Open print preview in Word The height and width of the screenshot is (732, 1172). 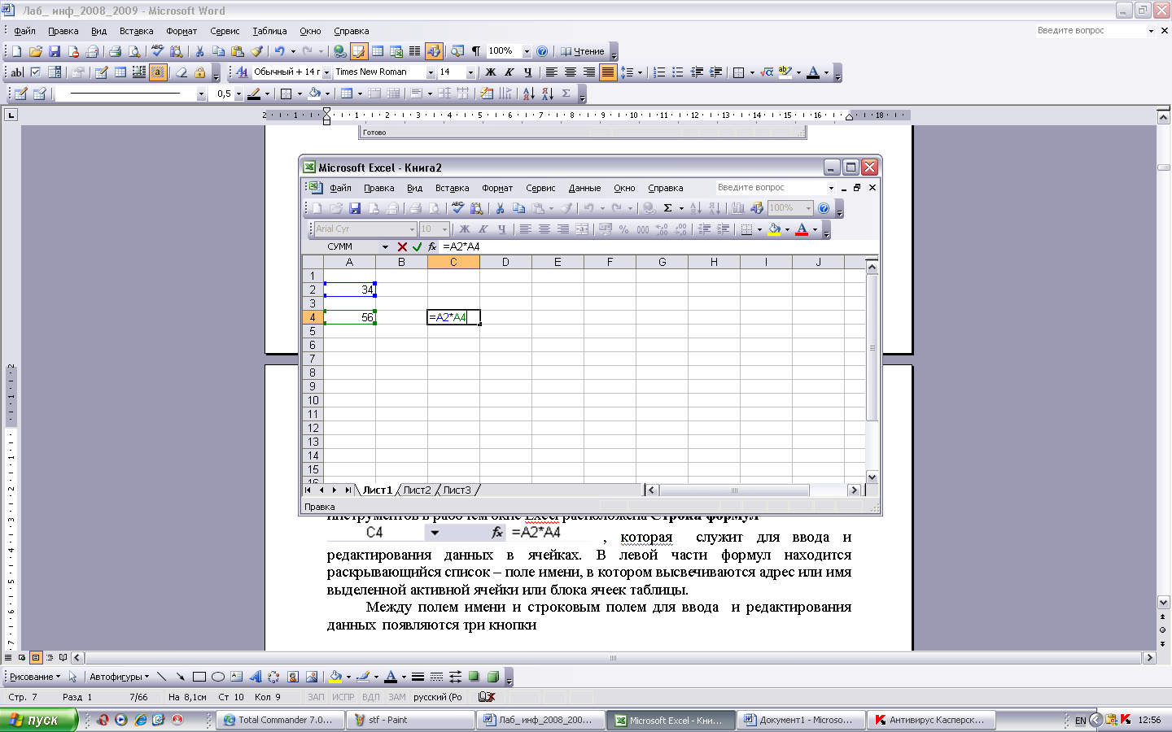click(x=134, y=51)
